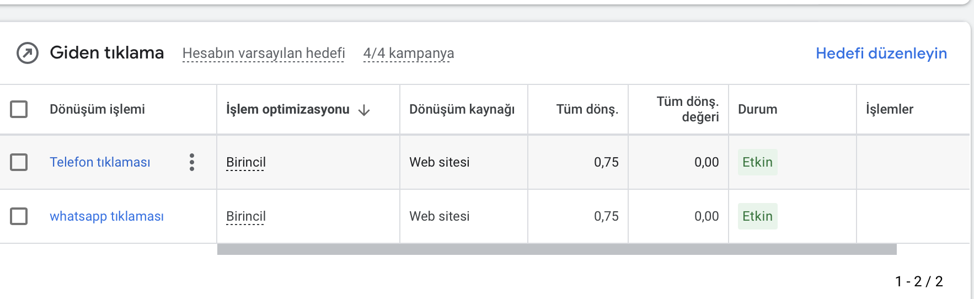Click the Hesabın varsayılan hedefi label
Screen dimensions: 974x299
[x=264, y=54]
